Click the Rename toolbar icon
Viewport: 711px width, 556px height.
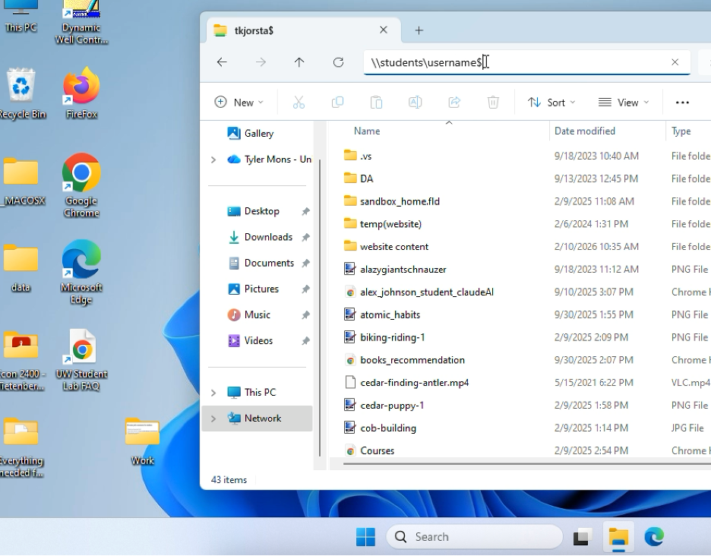pos(416,103)
